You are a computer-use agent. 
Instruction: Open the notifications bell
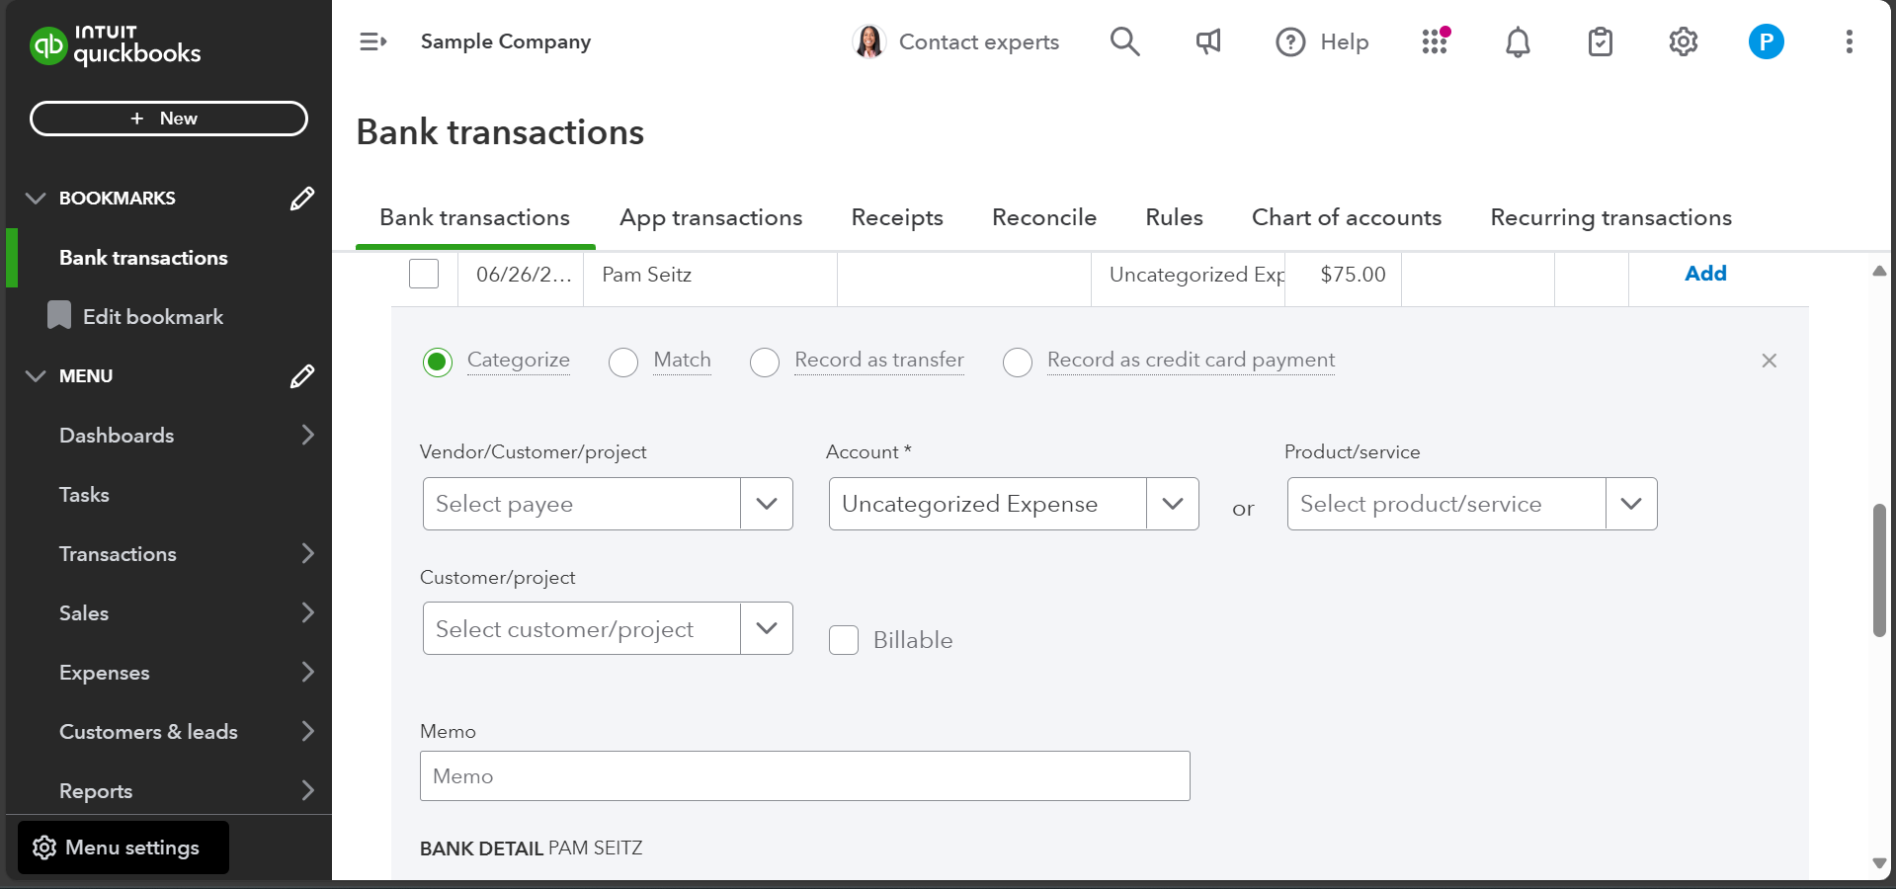(1518, 41)
